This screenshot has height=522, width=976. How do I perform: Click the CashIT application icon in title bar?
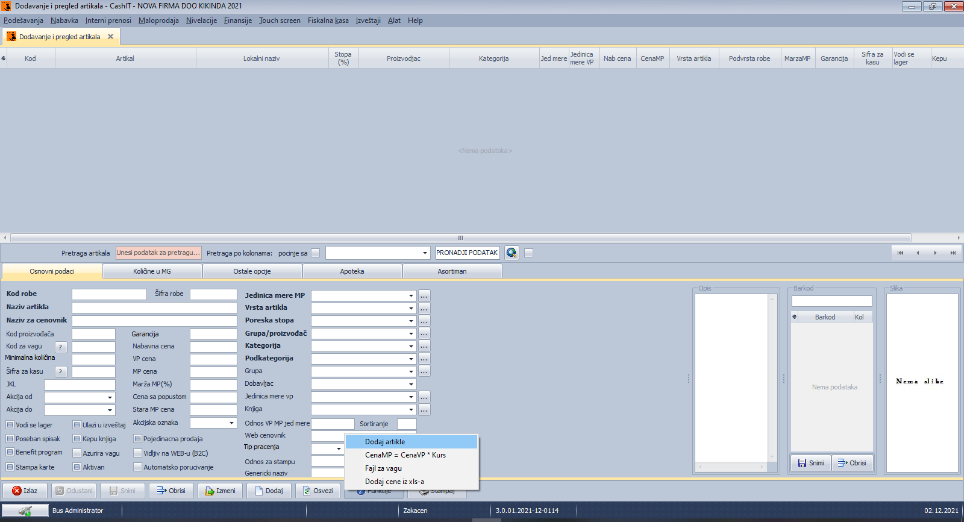click(x=6, y=6)
